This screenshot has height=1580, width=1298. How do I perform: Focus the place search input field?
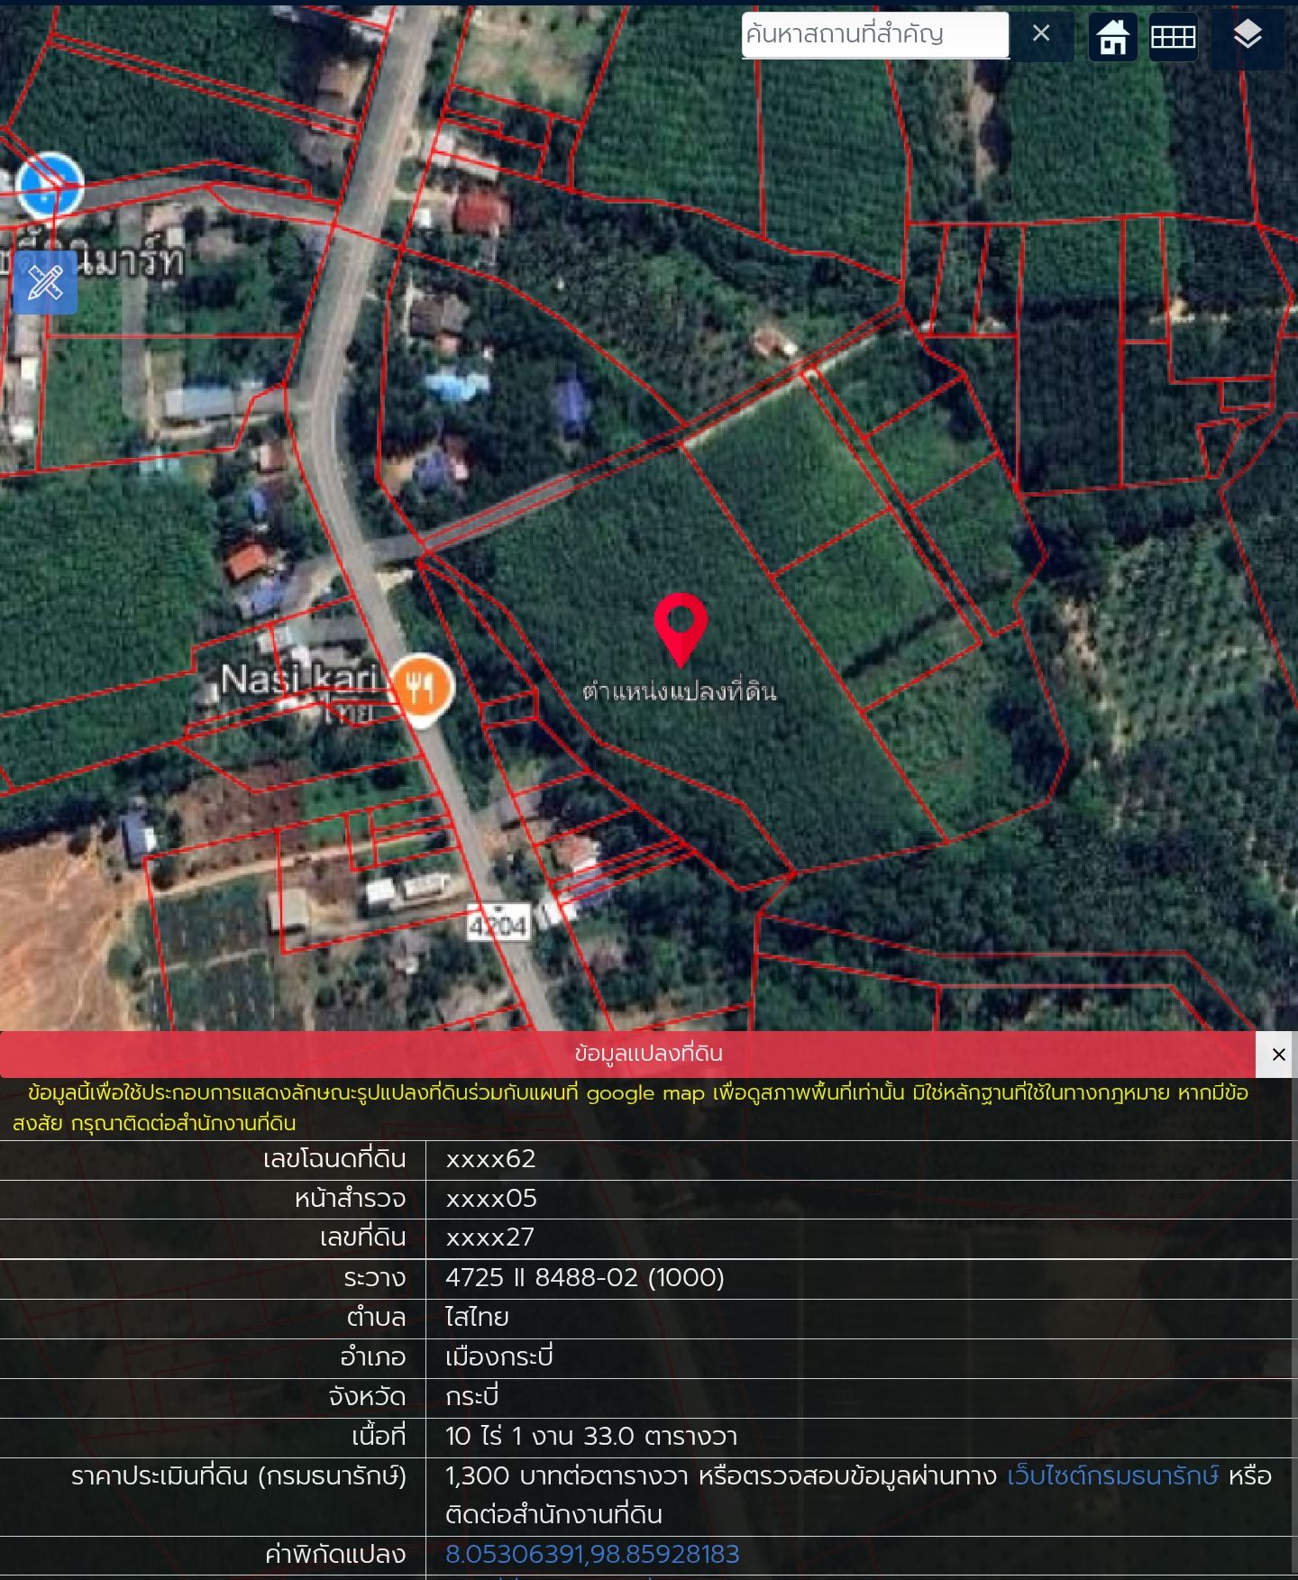click(875, 34)
